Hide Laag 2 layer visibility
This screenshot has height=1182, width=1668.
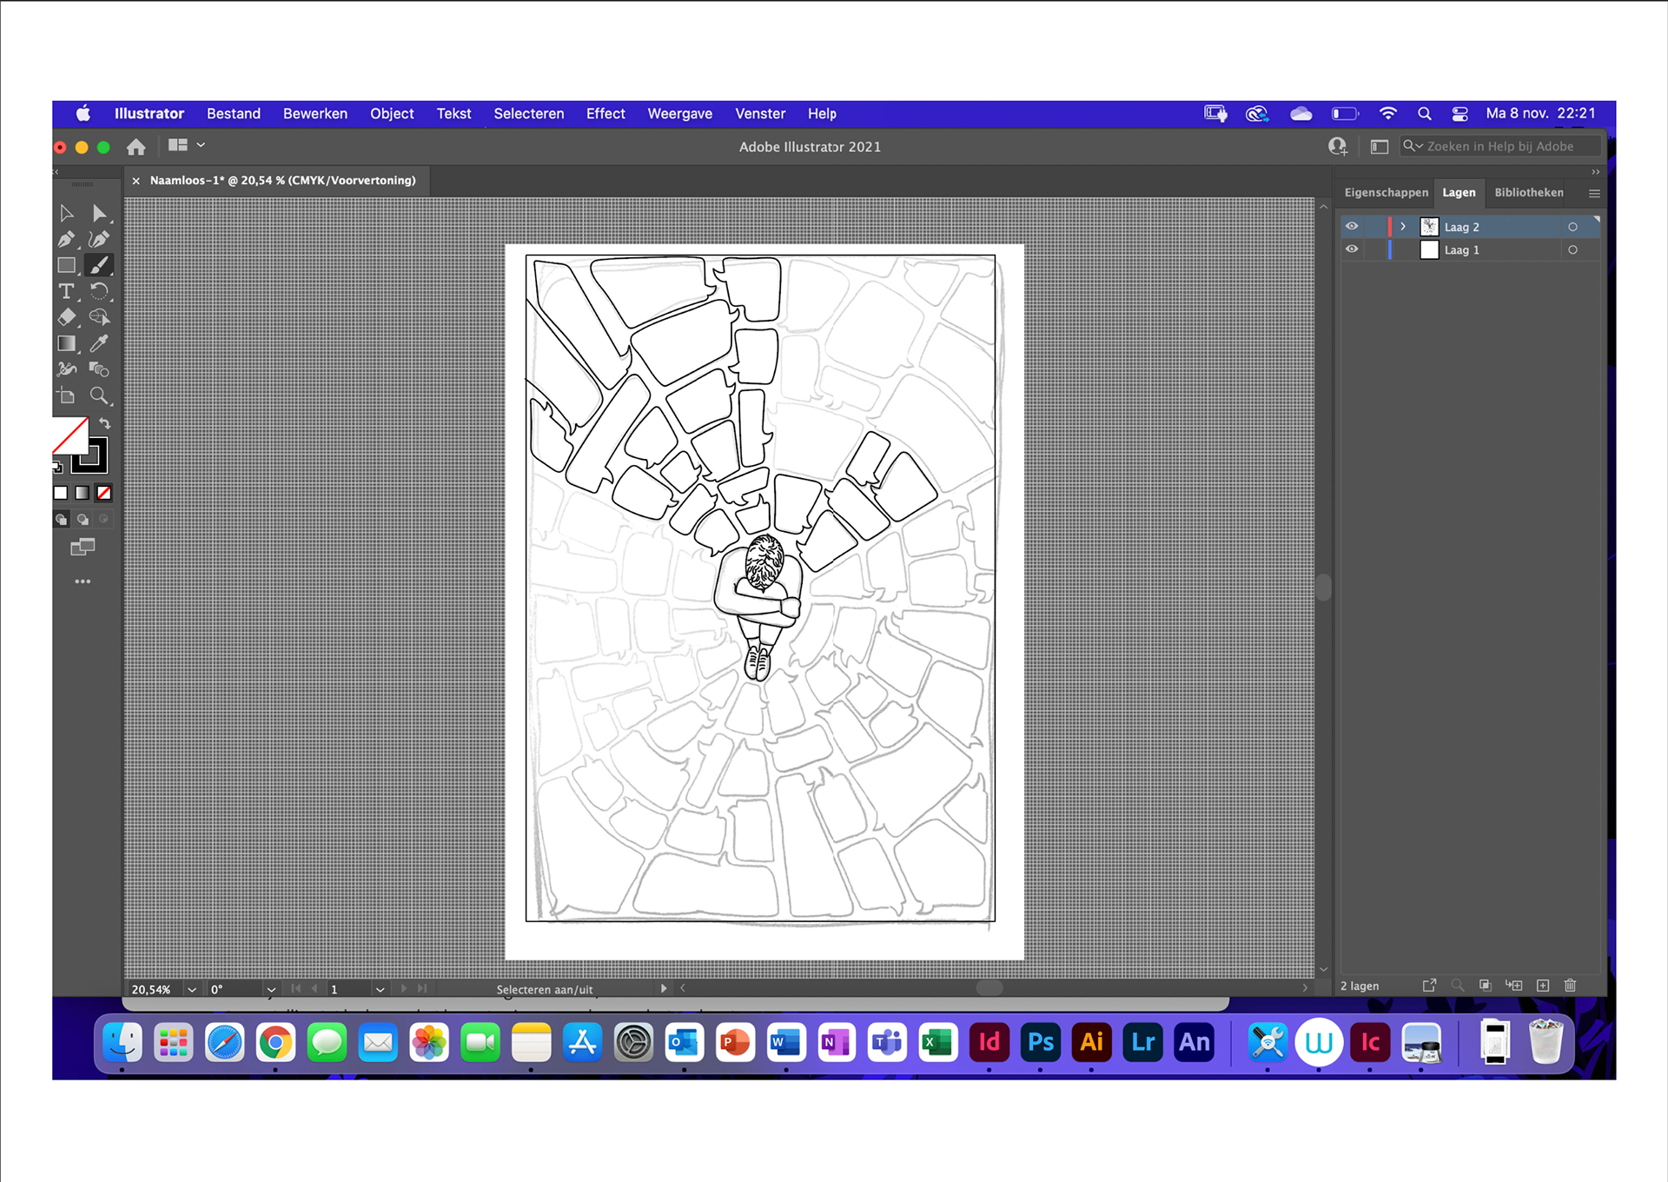pyautogui.click(x=1352, y=227)
